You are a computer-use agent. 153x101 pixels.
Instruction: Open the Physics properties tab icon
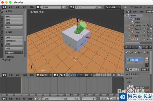[x=150, y=47]
